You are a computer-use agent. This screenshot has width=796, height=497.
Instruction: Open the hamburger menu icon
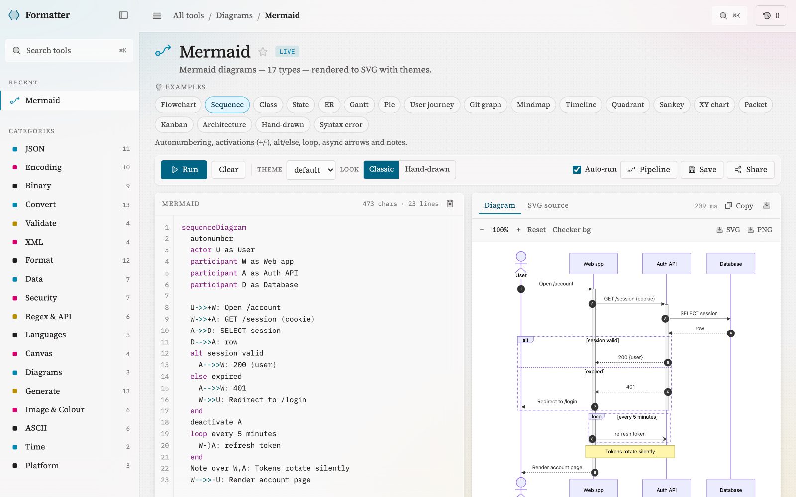pyautogui.click(x=157, y=16)
